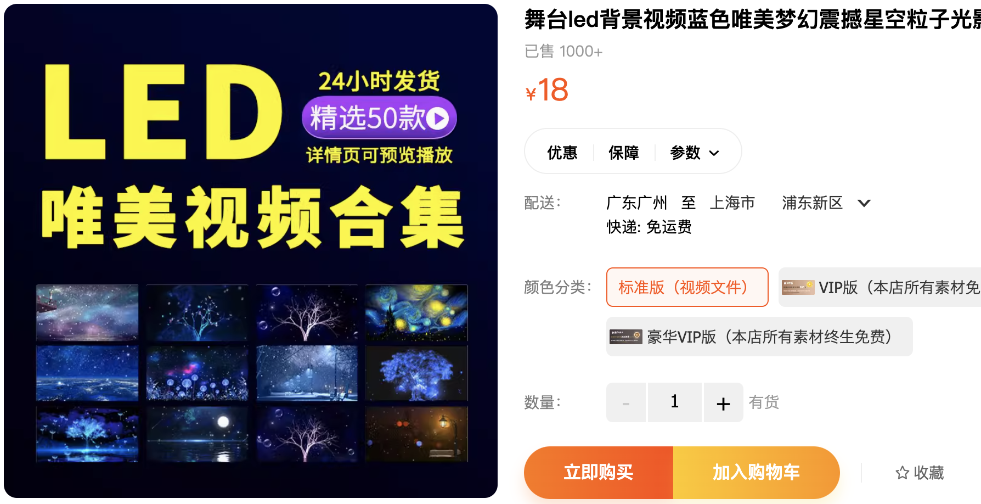The width and height of the screenshot is (981, 504).
Task: Decrease quantity with the minus button
Action: pos(626,402)
